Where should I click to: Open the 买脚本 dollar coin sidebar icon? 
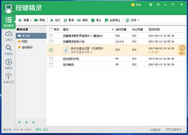point(9,62)
